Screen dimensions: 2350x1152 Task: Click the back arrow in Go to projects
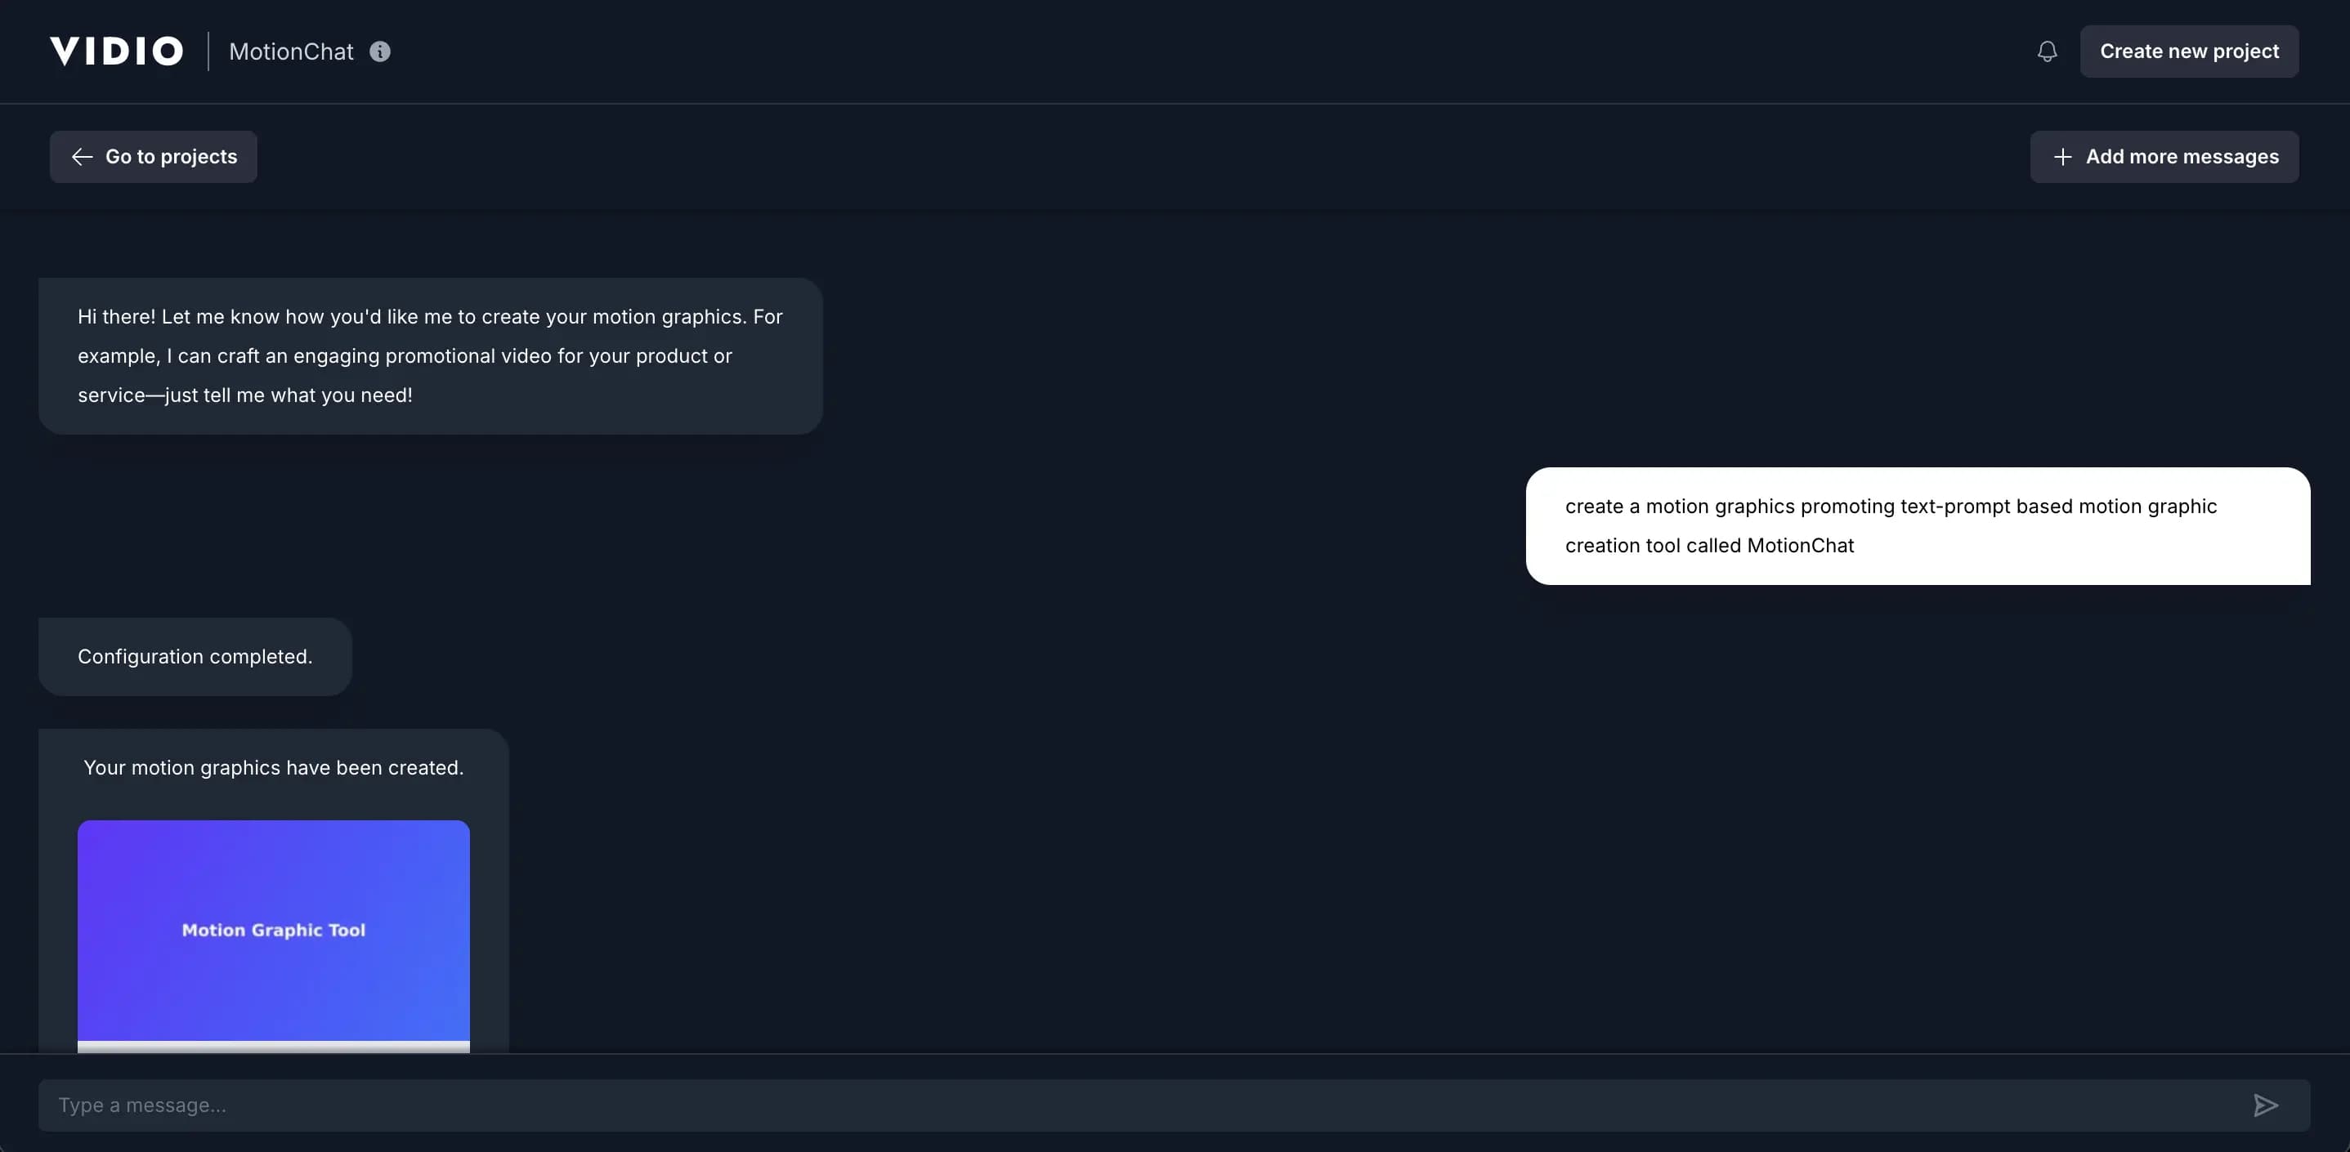(x=82, y=157)
